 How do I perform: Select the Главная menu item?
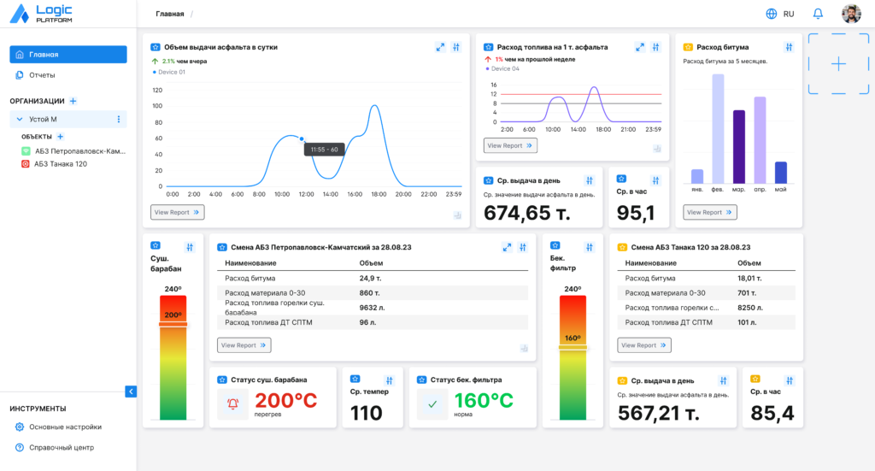[x=68, y=54]
